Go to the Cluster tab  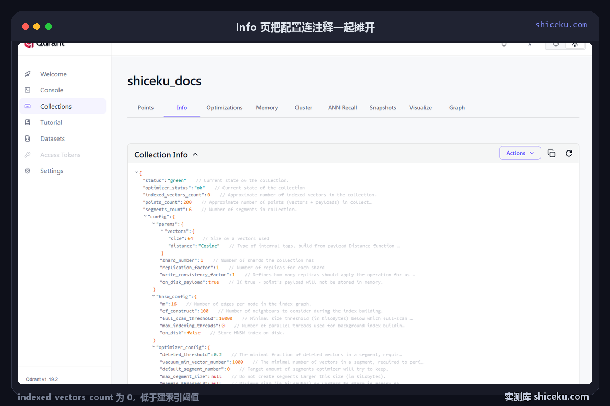click(303, 108)
